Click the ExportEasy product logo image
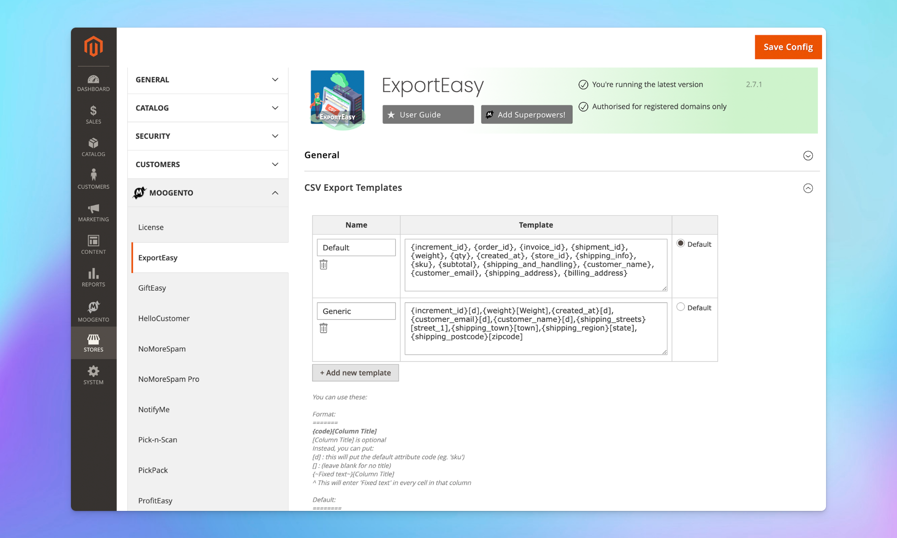Viewport: 897px width, 538px height. [x=338, y=100]
